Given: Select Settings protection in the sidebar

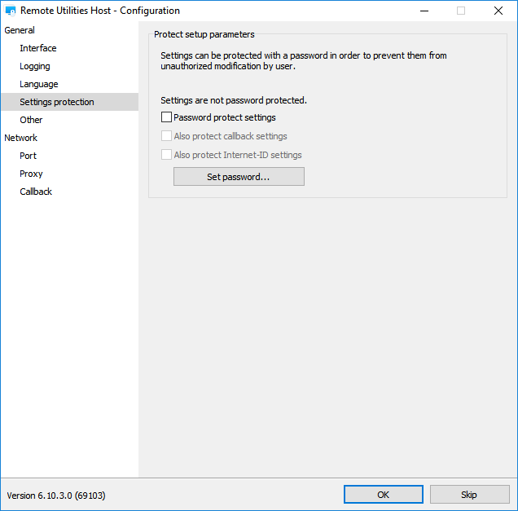Looking at the screenshot, I should point(57,102).
